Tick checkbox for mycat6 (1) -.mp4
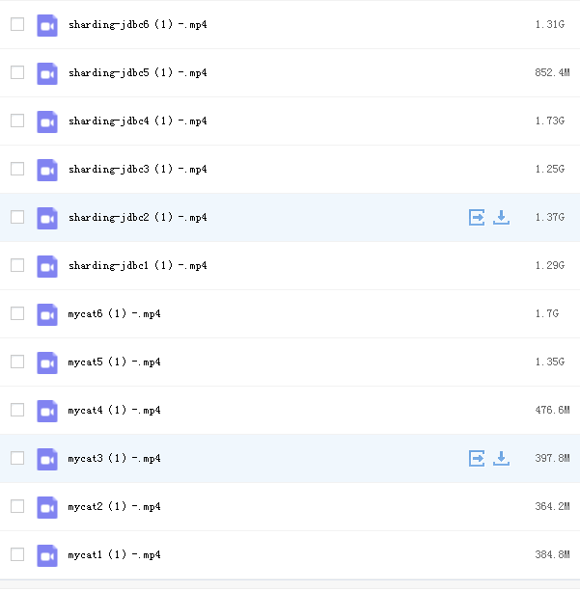 coord(17,313)
